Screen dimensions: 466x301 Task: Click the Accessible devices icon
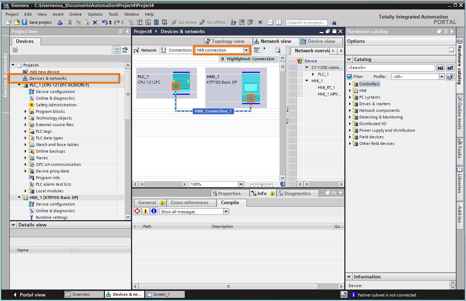coord(234,22)
